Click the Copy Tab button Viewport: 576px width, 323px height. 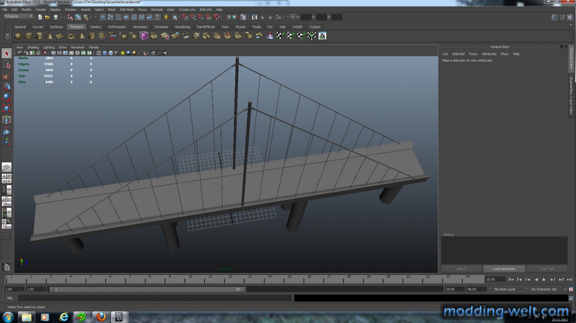point(547,269)
